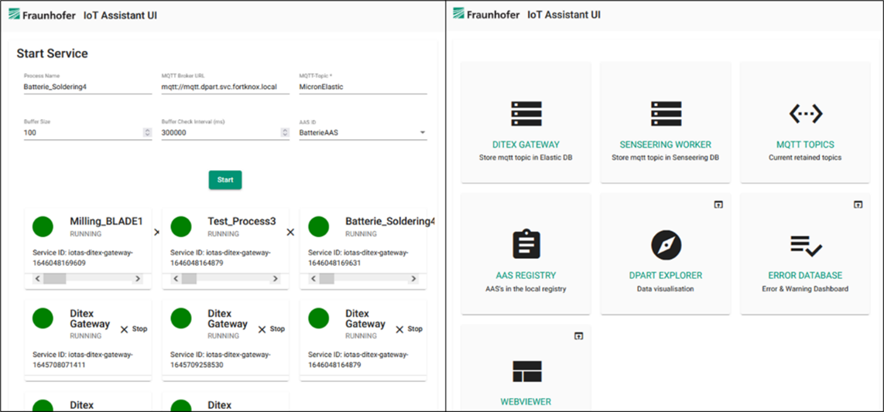This screenshot has height=412, width=884.
Task: Click left scroll arrow in Test_Process3 card
Action: 176,278
